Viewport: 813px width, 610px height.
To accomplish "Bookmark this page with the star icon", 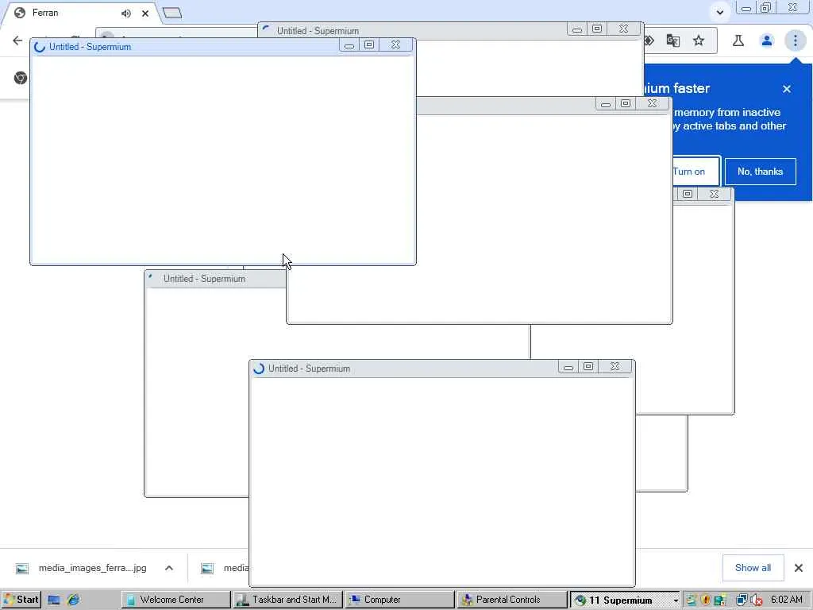I will coord(699,41).
